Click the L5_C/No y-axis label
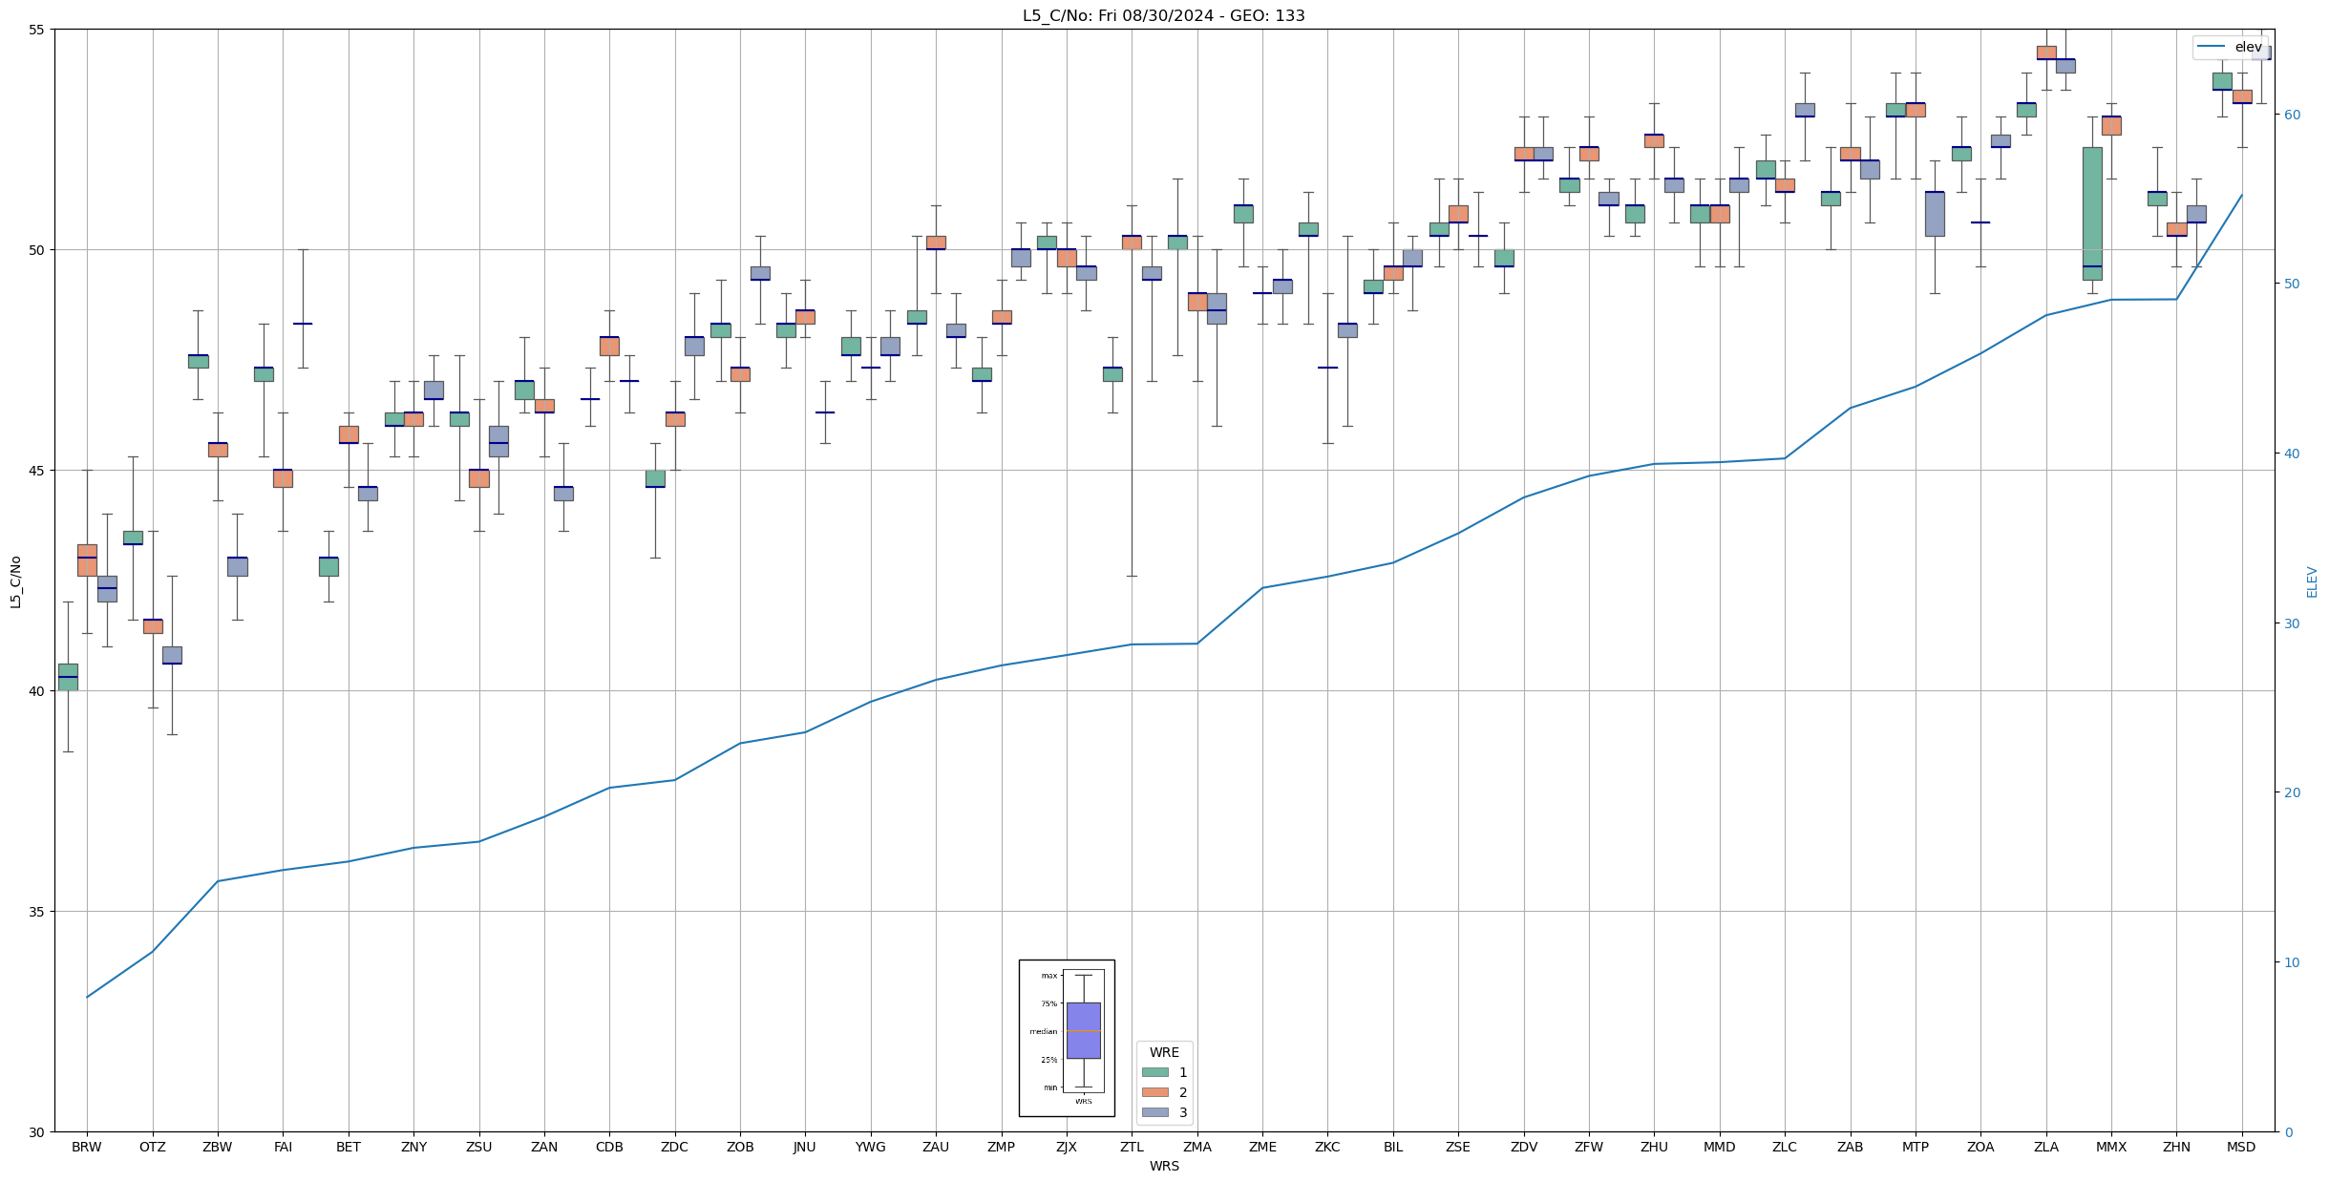This screenshot has width=2329, height=1182. (15, 580)
